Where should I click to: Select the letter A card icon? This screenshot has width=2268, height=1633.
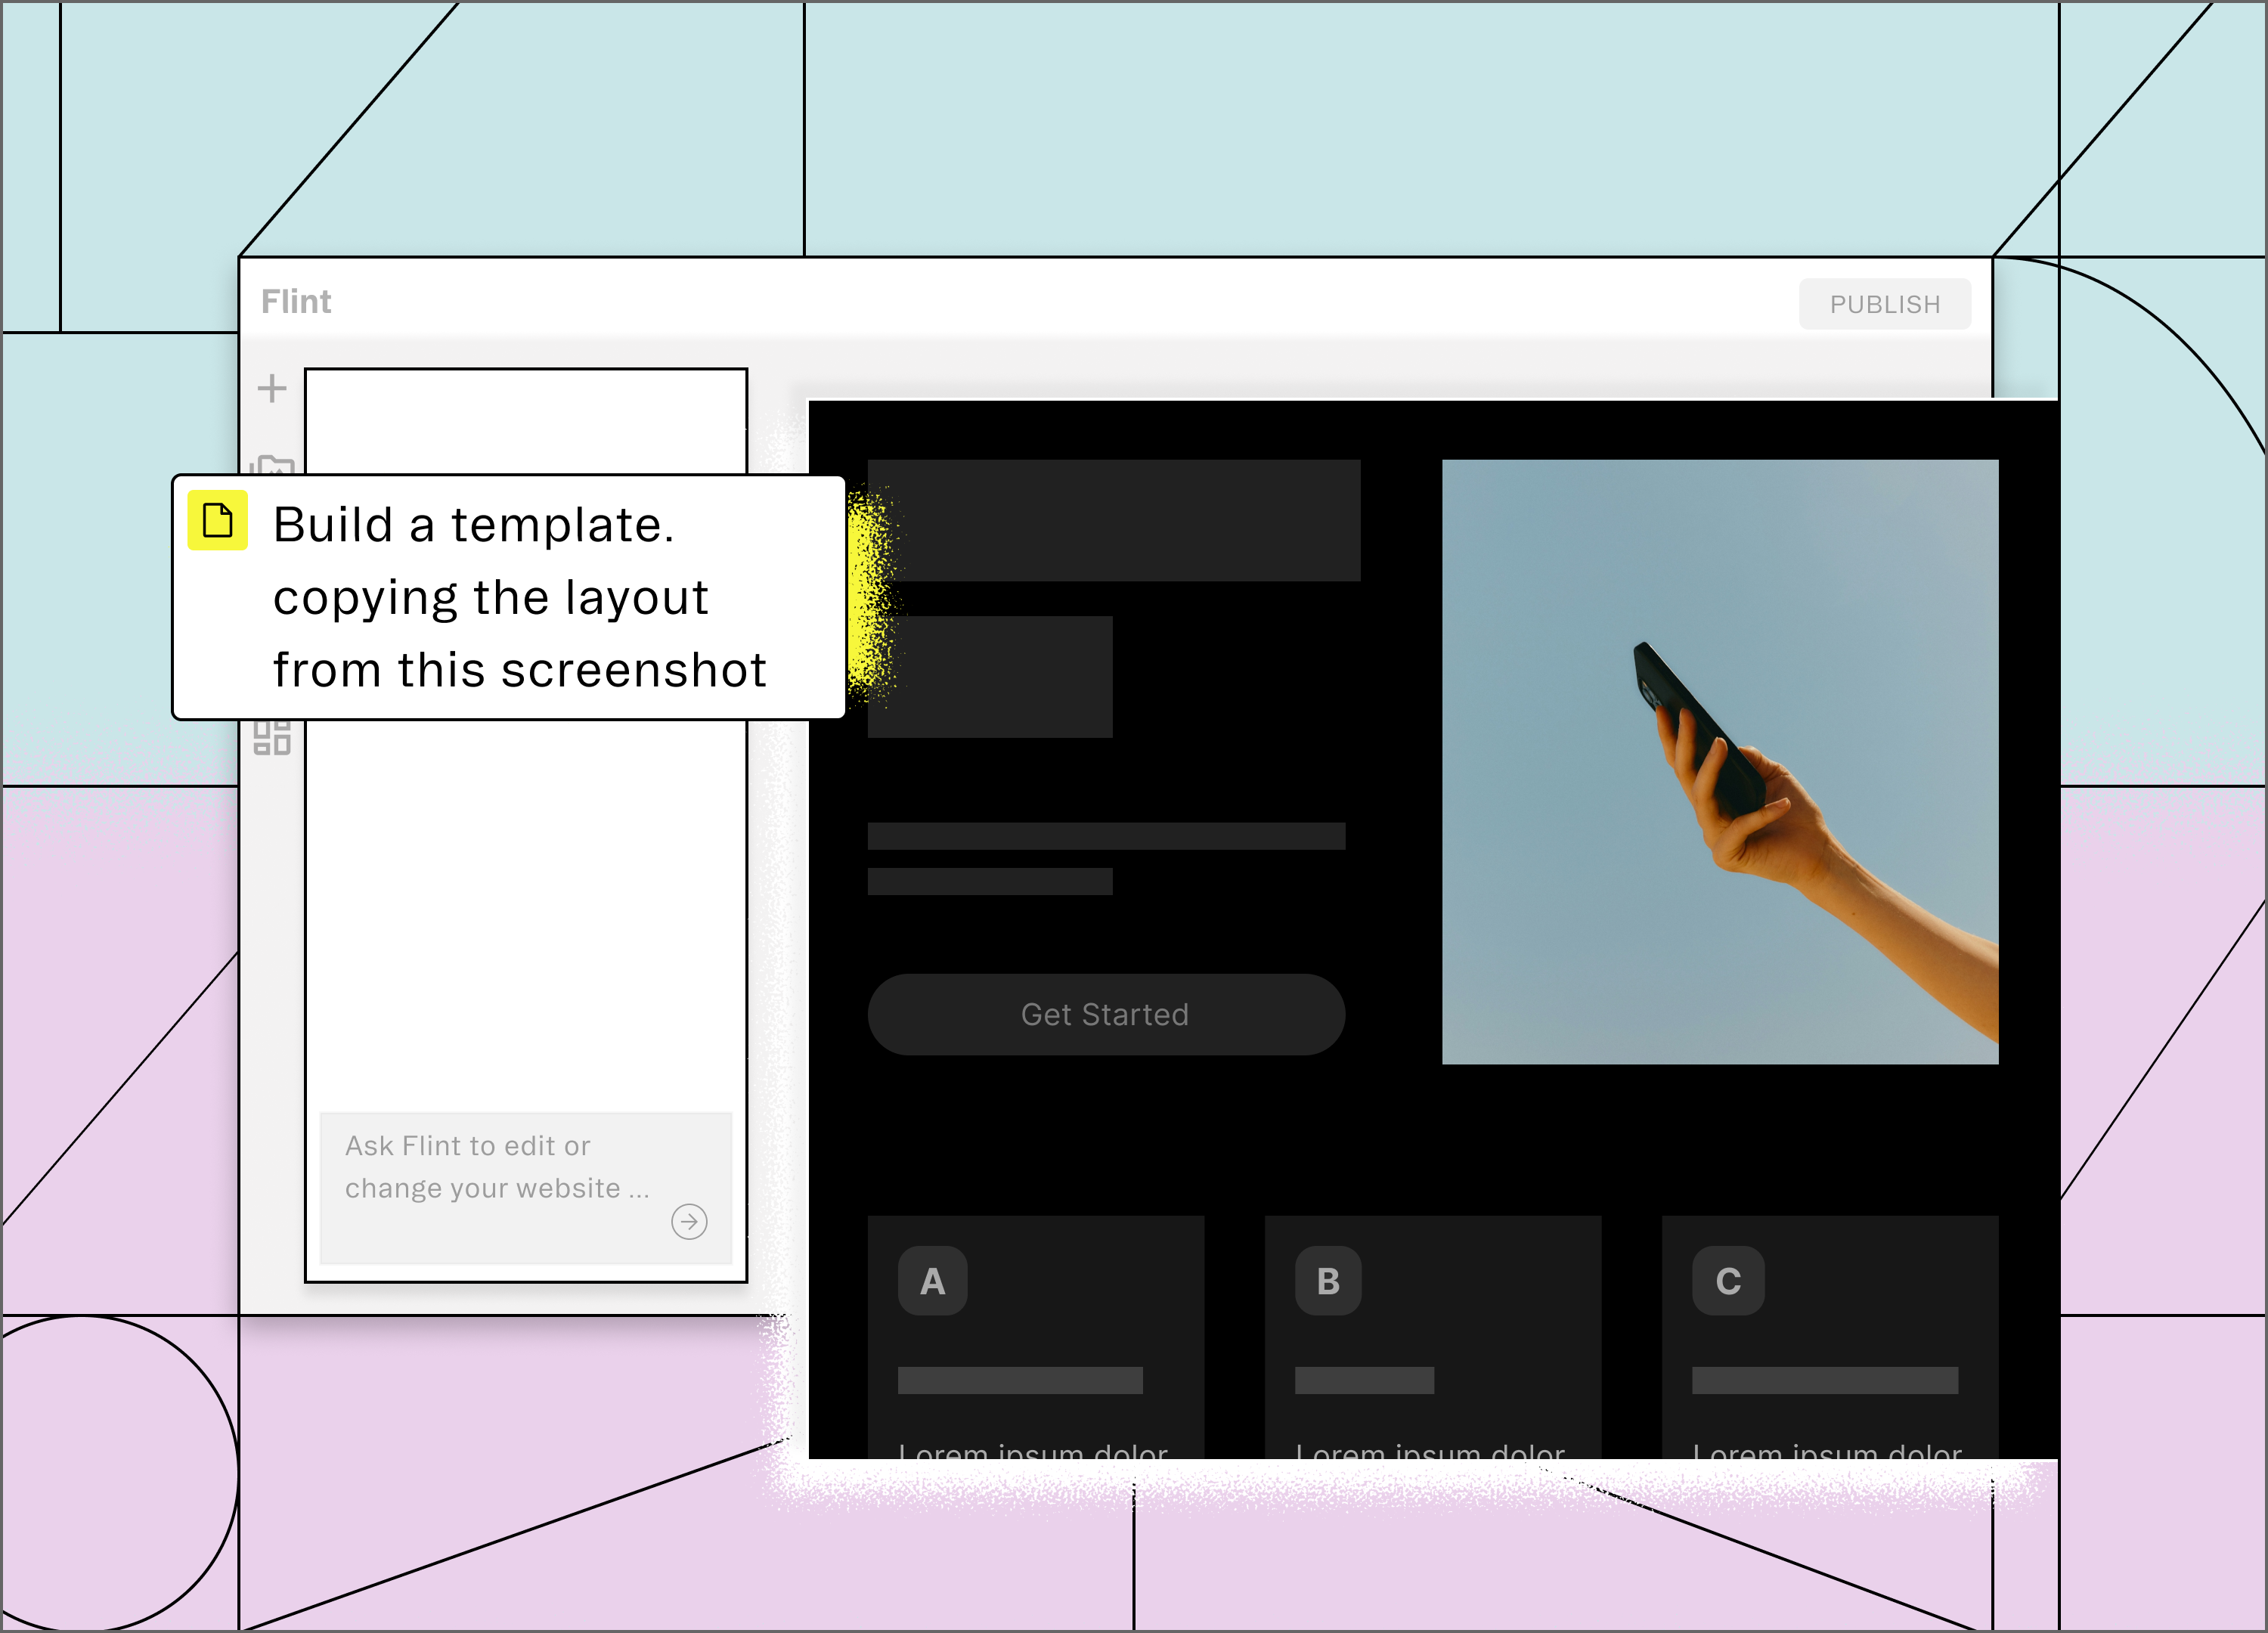click(932, 1281)
